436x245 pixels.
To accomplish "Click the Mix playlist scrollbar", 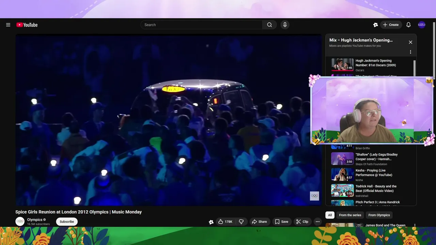I will pyautogui.click(x=415, y=68).
